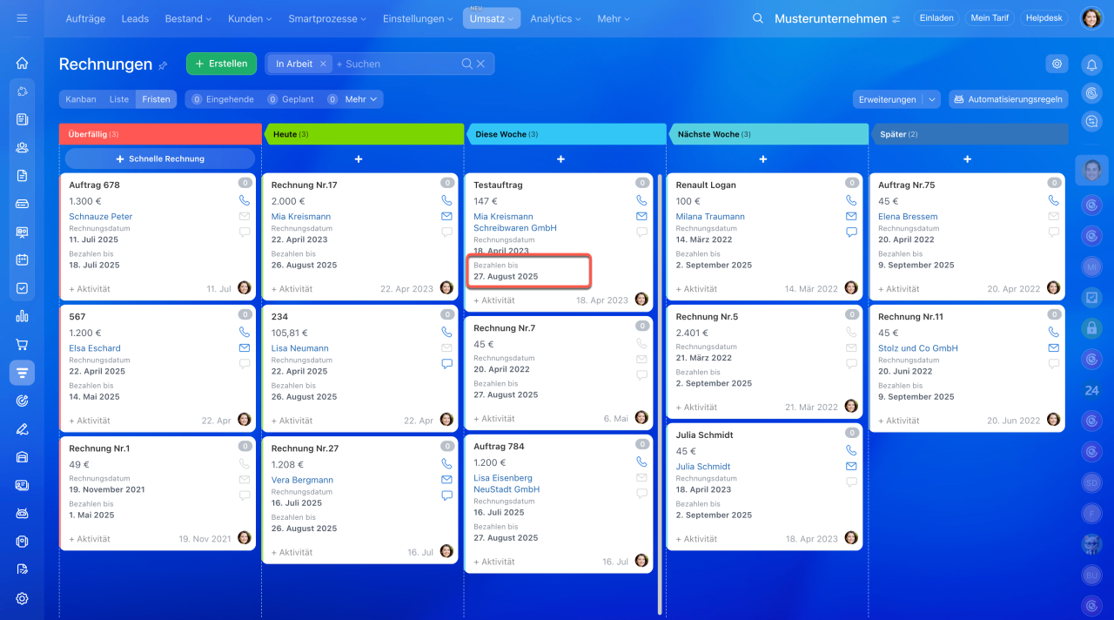Open contact Stolz und Co GmbH
1114x620 pixels.
tap(918, 348)
